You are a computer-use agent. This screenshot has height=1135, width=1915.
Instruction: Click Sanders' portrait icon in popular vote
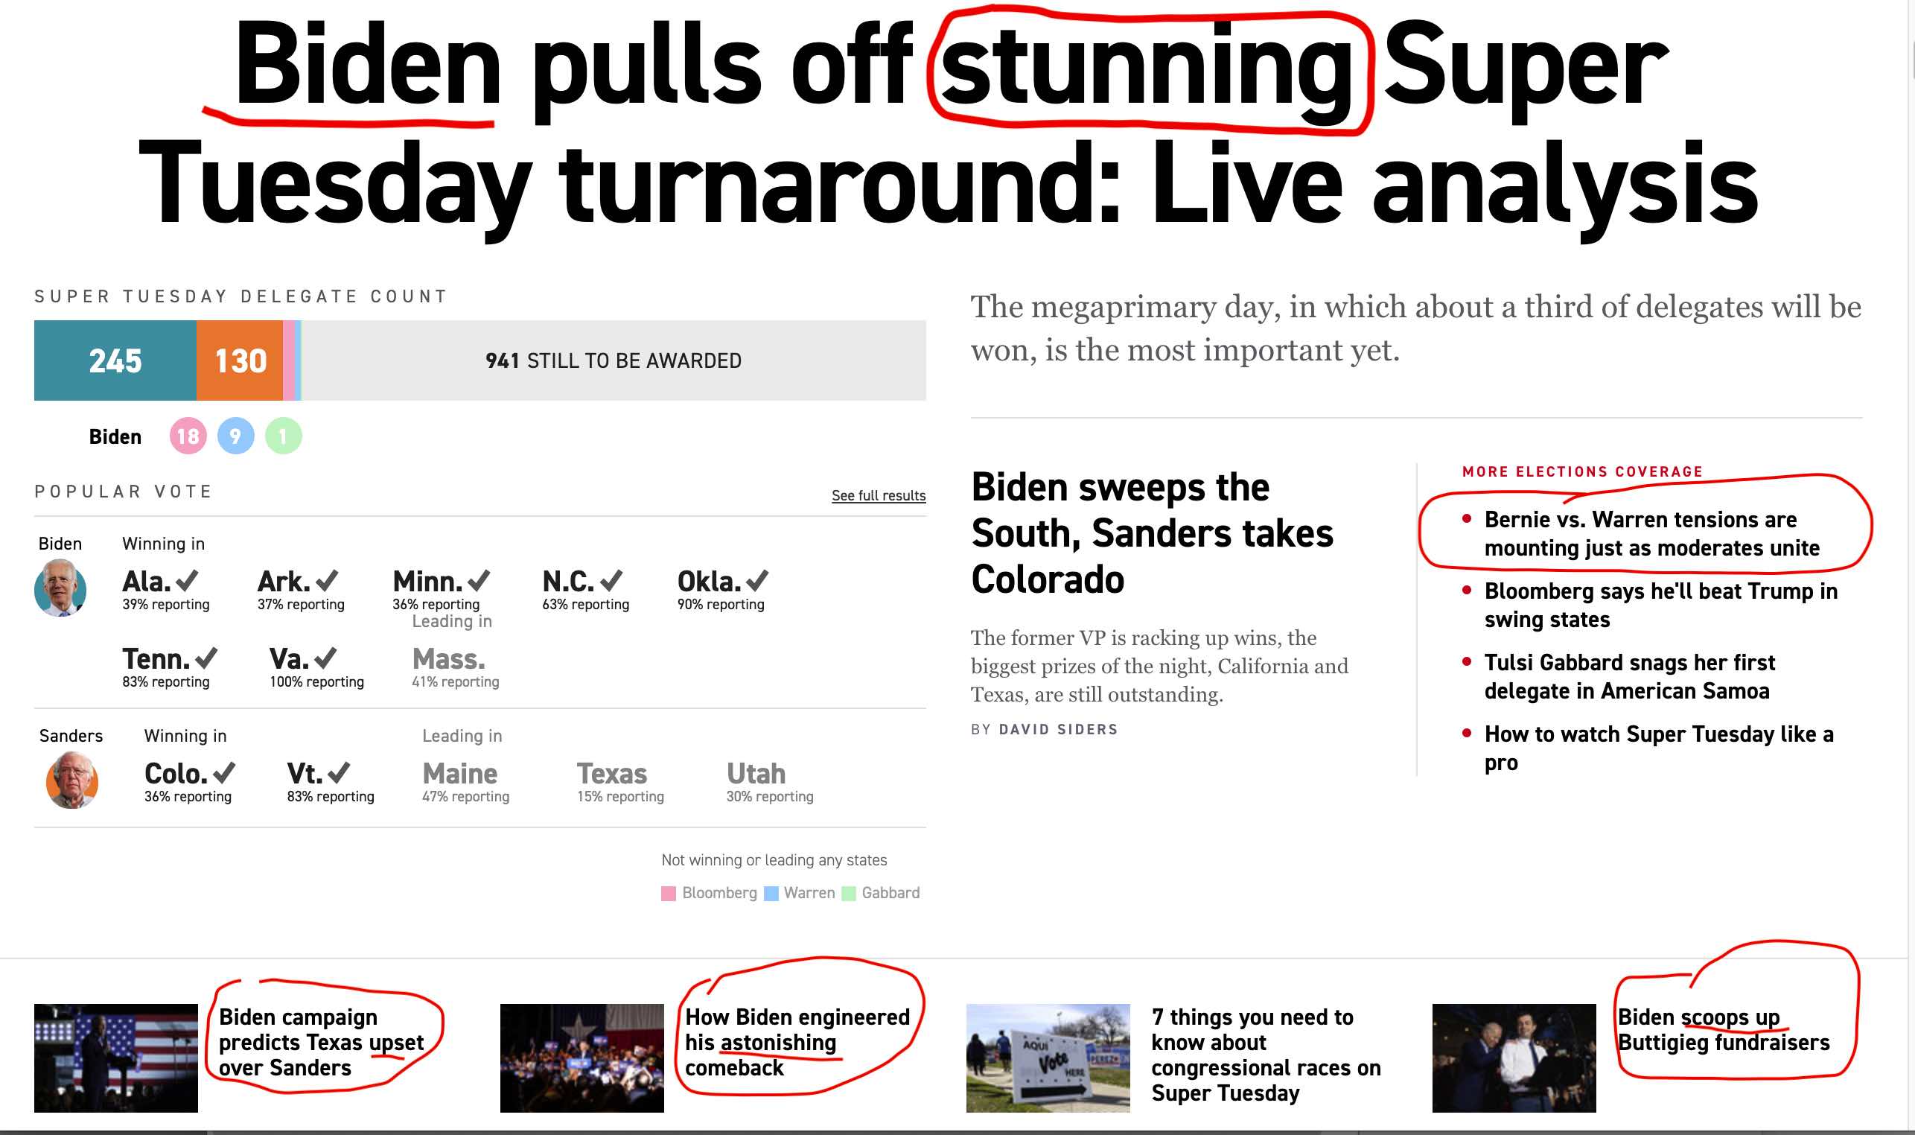pyautogui.click(x=72, y=780)
